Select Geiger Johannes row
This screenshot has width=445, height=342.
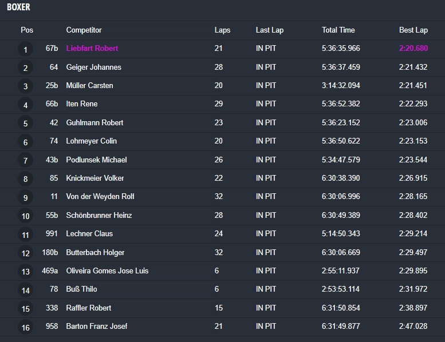pos(222,67)
